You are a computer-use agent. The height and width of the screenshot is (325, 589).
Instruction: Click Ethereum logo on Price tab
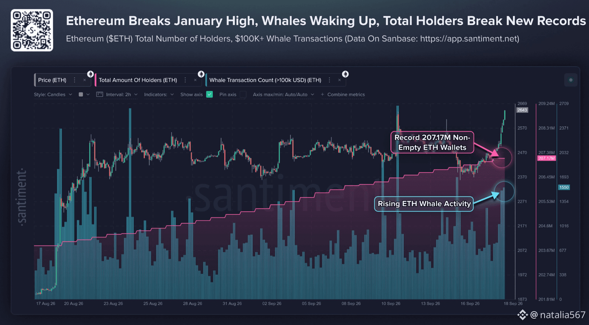click(x=90, y=74)
